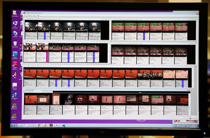
Task: Open the My Computer desktop icon
Action: tap(15, 23)
